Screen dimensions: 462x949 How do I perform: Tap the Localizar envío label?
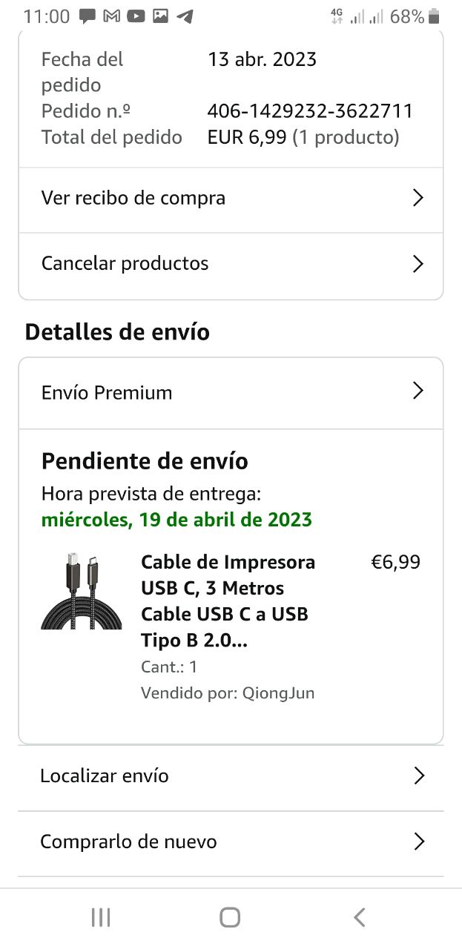click(105, 776)
